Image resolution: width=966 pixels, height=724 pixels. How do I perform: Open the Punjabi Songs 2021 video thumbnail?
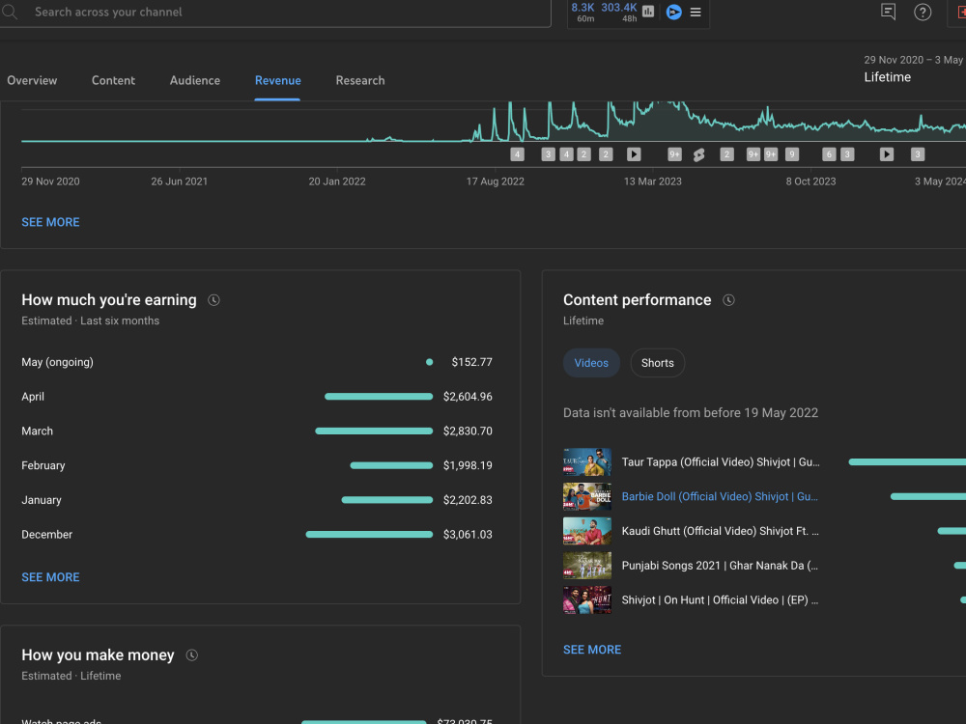(587, 565)
